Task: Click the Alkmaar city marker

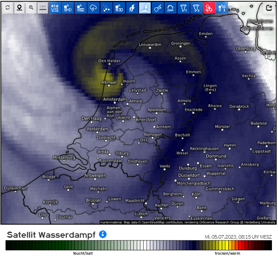Action: [x=109, y=86]
